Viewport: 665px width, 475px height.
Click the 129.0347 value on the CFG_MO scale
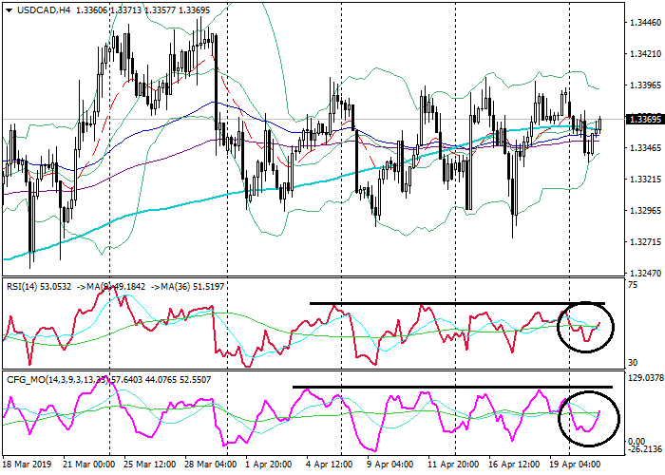tap(642, 379)
